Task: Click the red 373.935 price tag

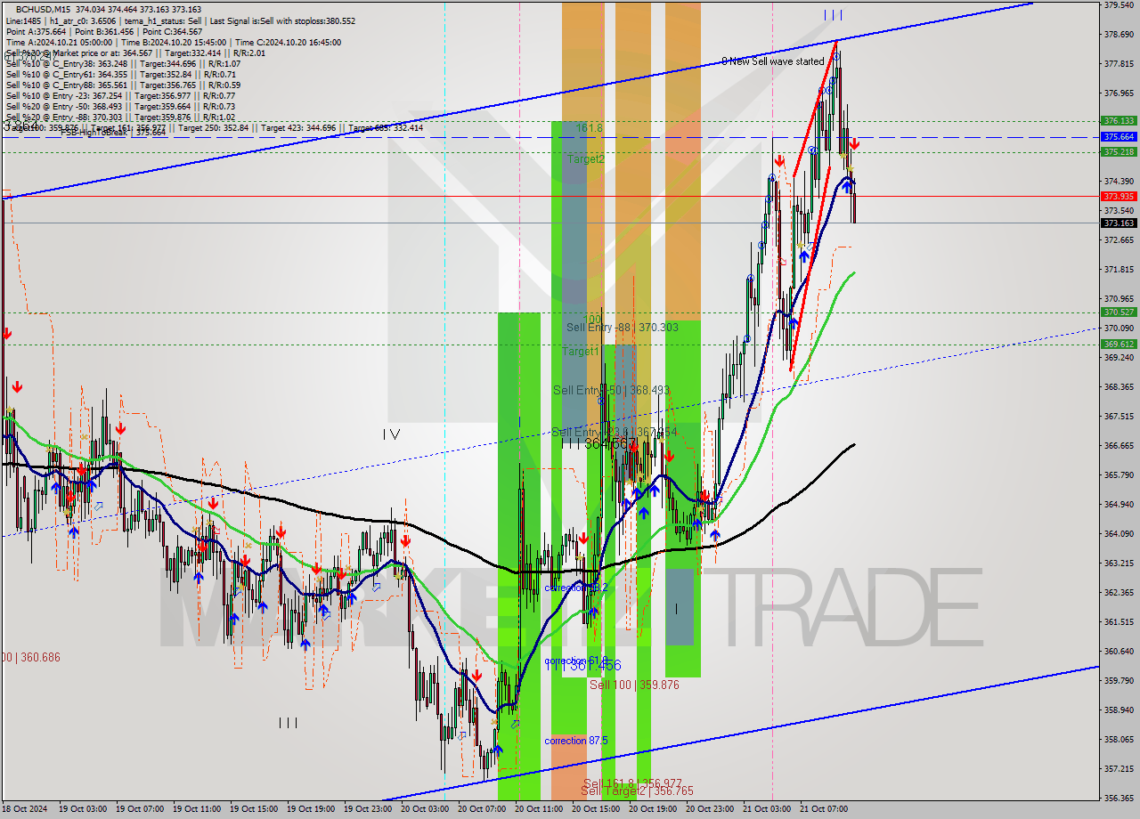Action: pyautogui.click(x=1119, y=196)
